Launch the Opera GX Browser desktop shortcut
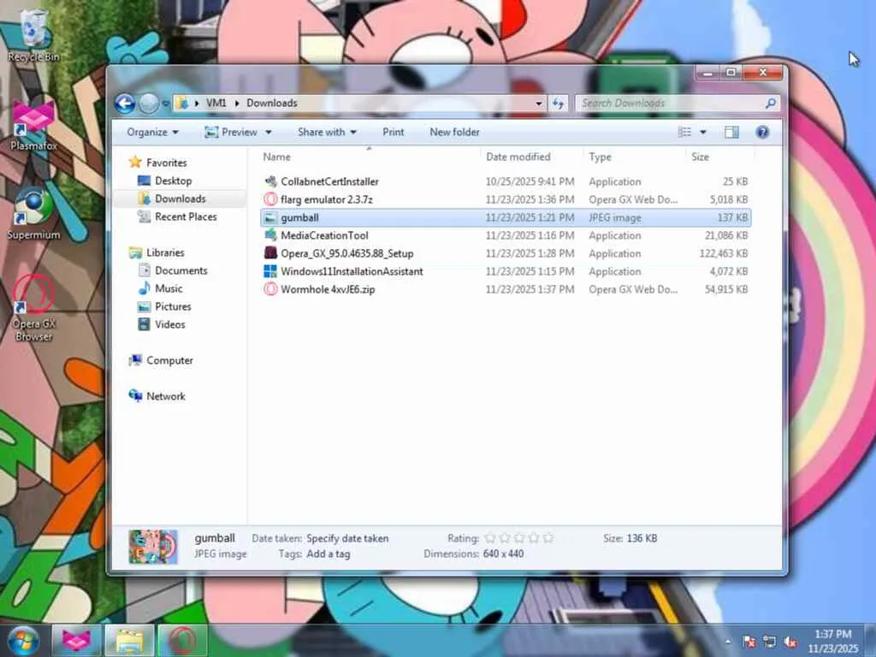 pyautogui.click(x=33, y=308)
